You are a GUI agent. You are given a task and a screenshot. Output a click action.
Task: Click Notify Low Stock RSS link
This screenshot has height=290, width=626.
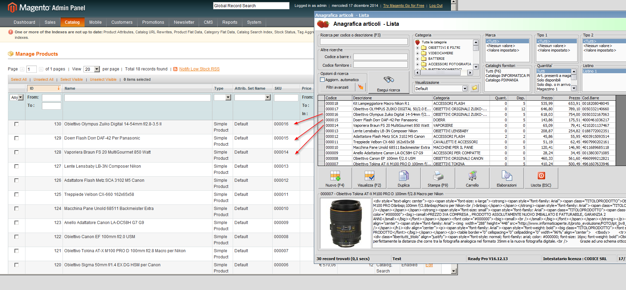point(199,69)
